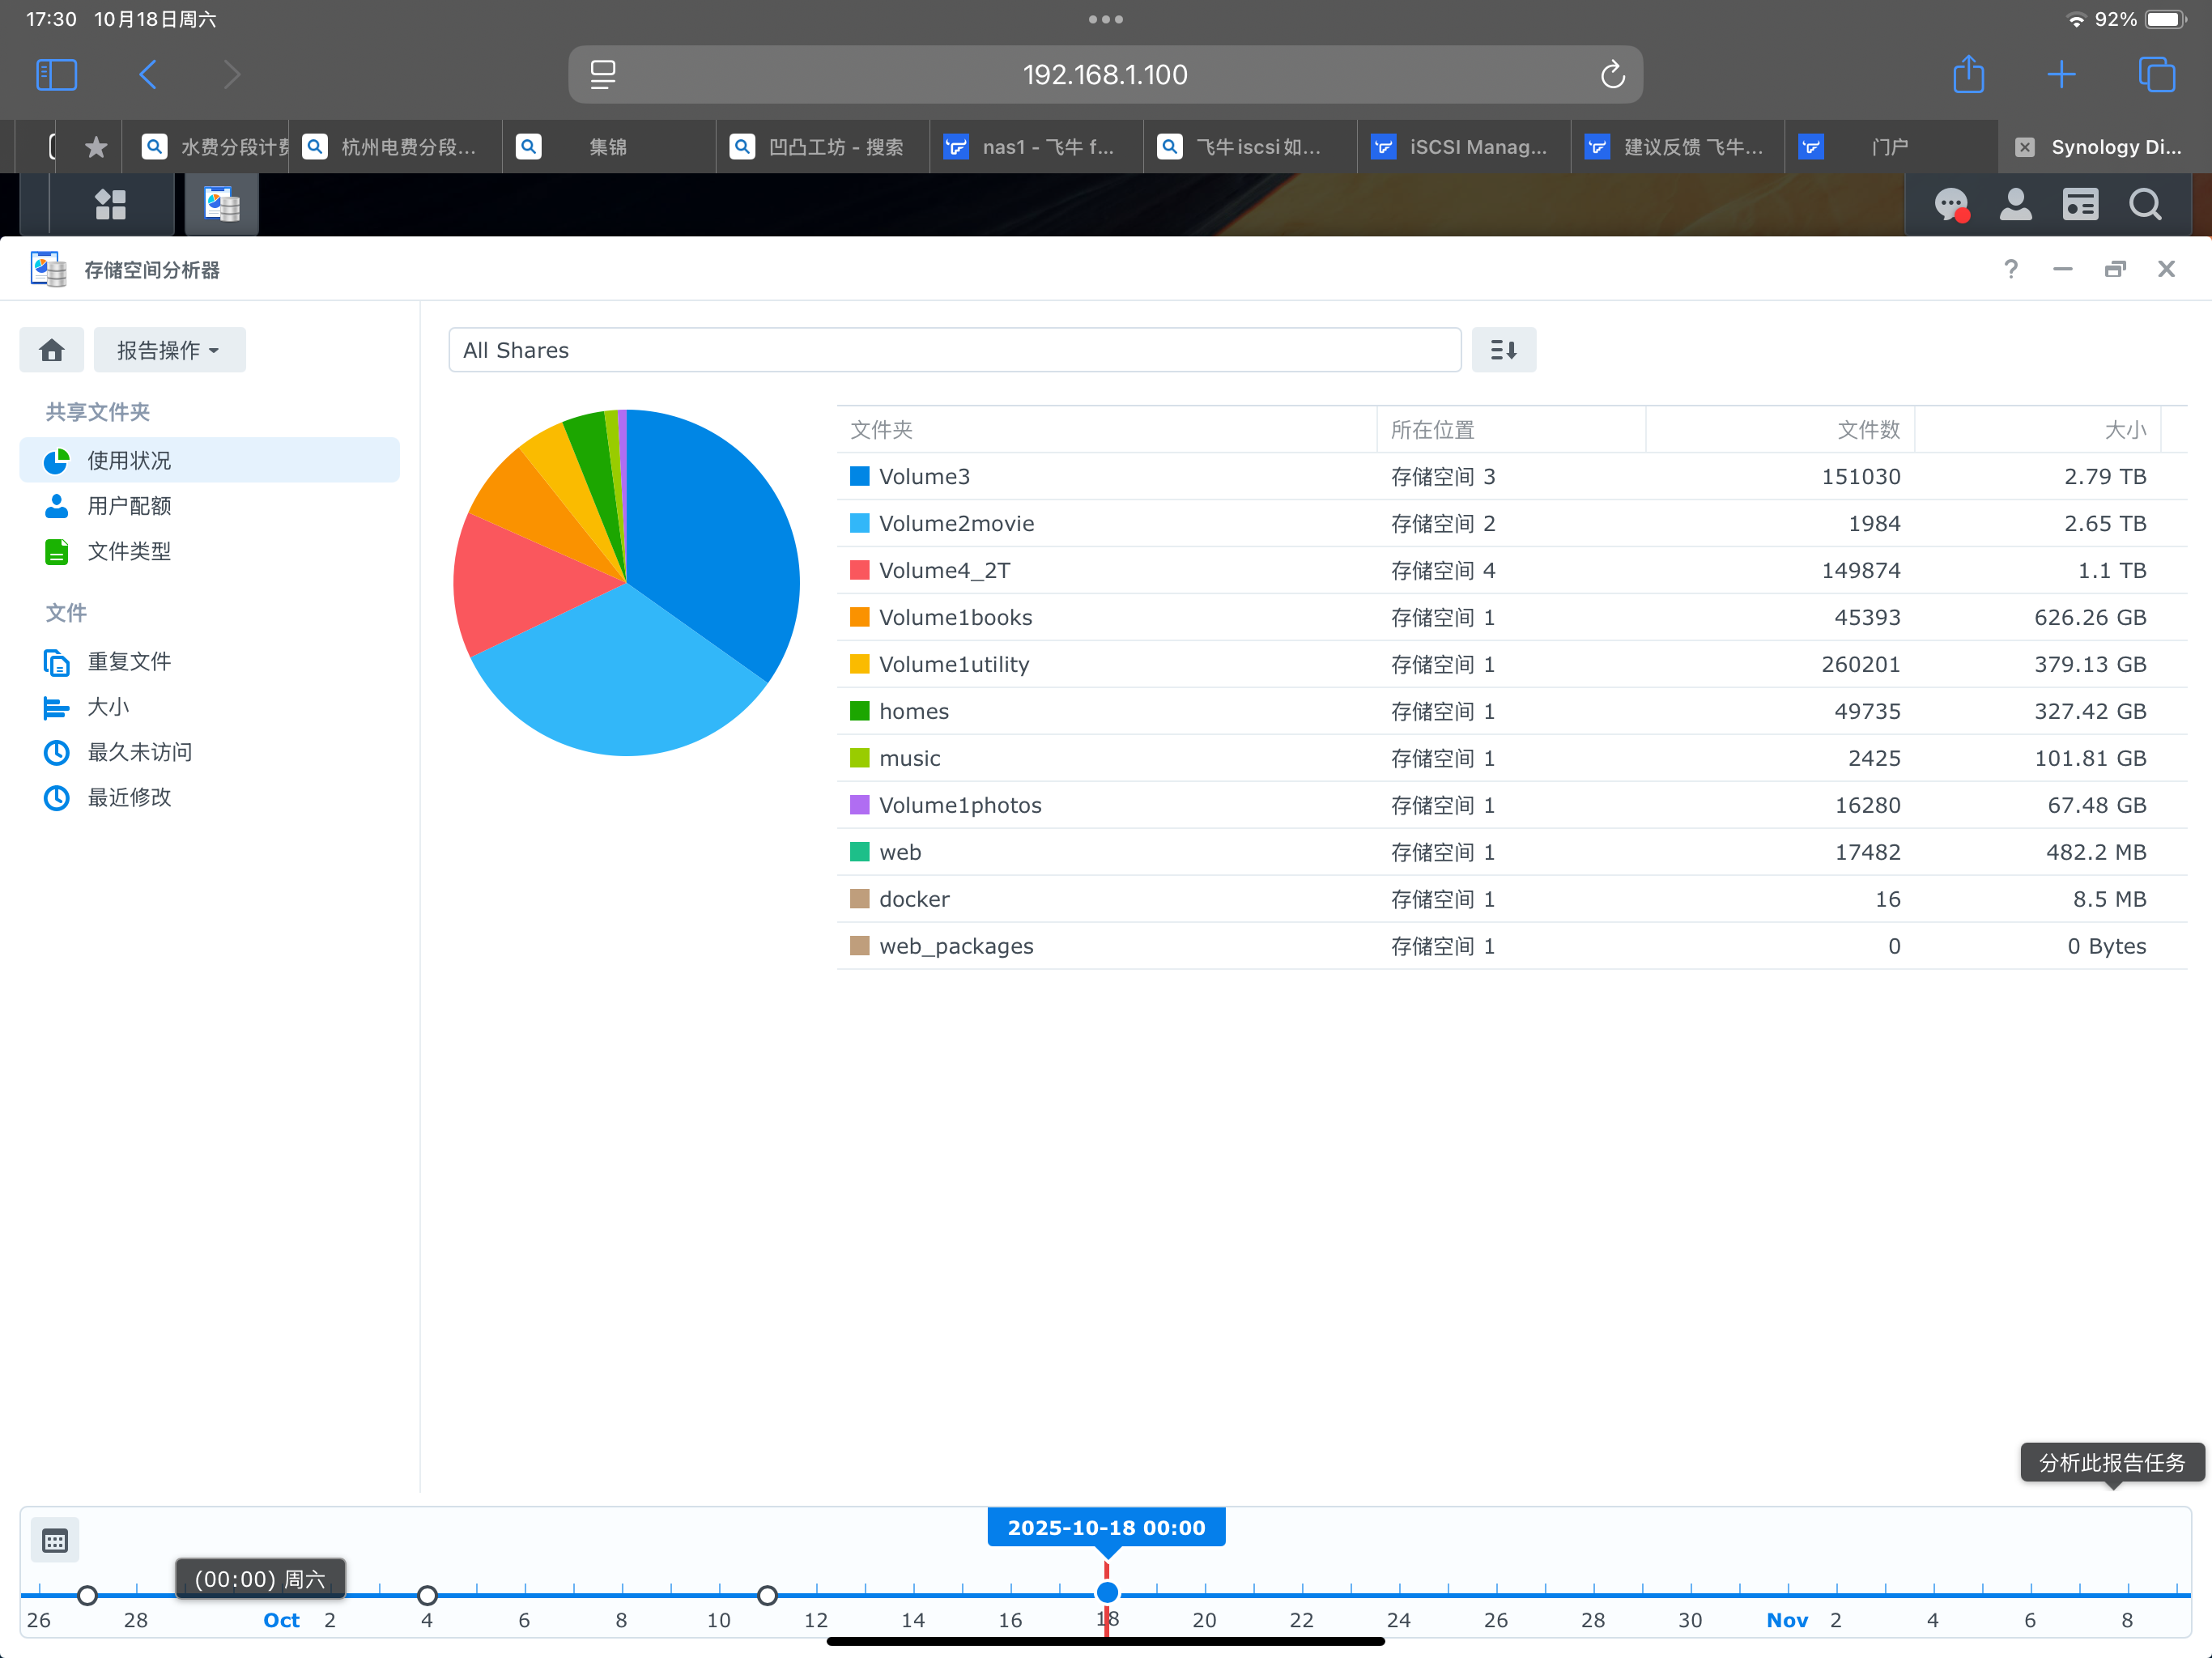Click the user account icon
This screenshot has width=2212, height=1658.
pyautogui.click(x=2015, y=205)
